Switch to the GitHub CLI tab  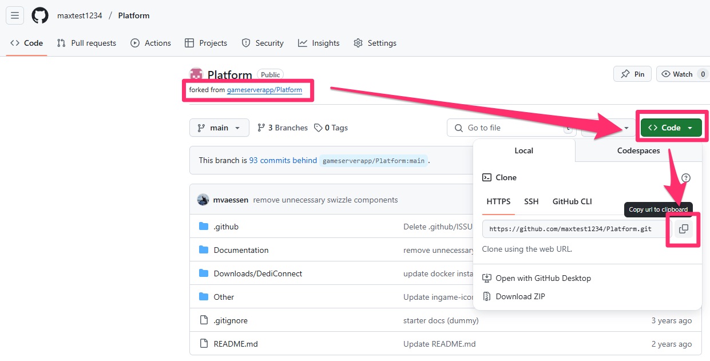(x=572, y=201)
